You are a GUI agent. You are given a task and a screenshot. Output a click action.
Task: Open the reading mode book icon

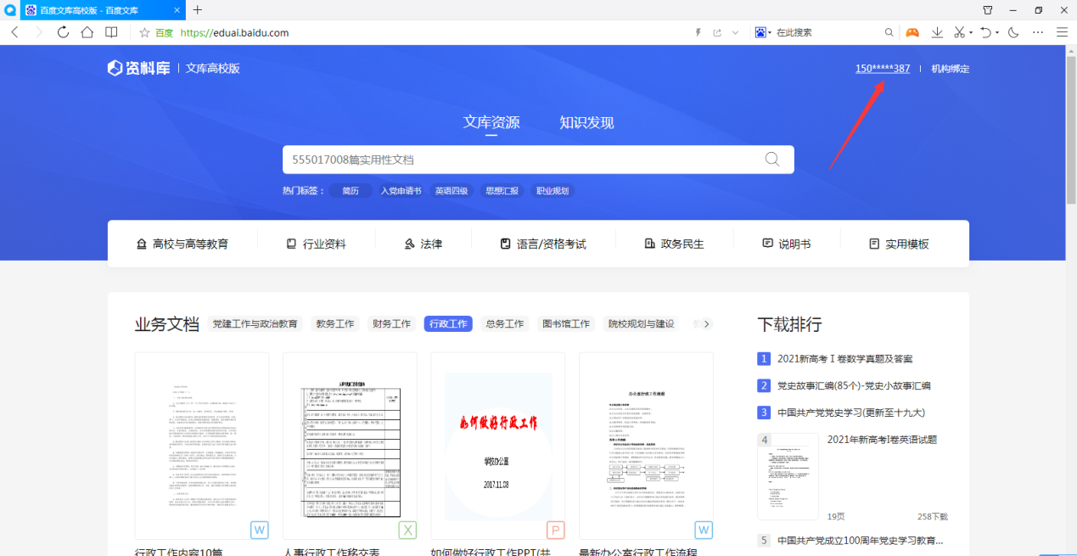click(x=111, y=32)
